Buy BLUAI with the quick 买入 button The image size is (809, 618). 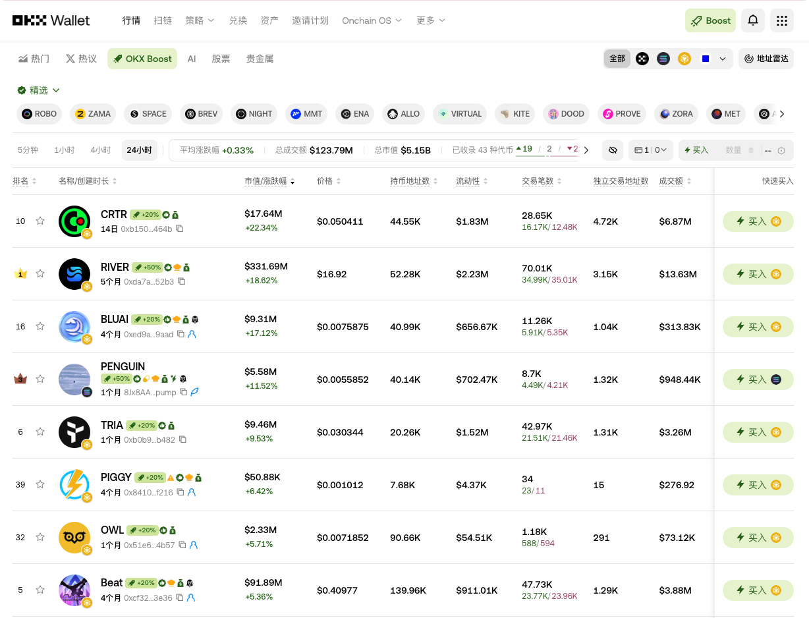pos(758,327)
